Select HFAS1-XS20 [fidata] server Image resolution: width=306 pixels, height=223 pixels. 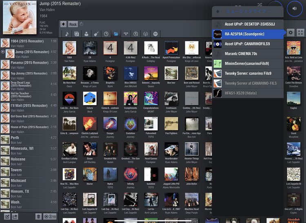click(248, 93)
